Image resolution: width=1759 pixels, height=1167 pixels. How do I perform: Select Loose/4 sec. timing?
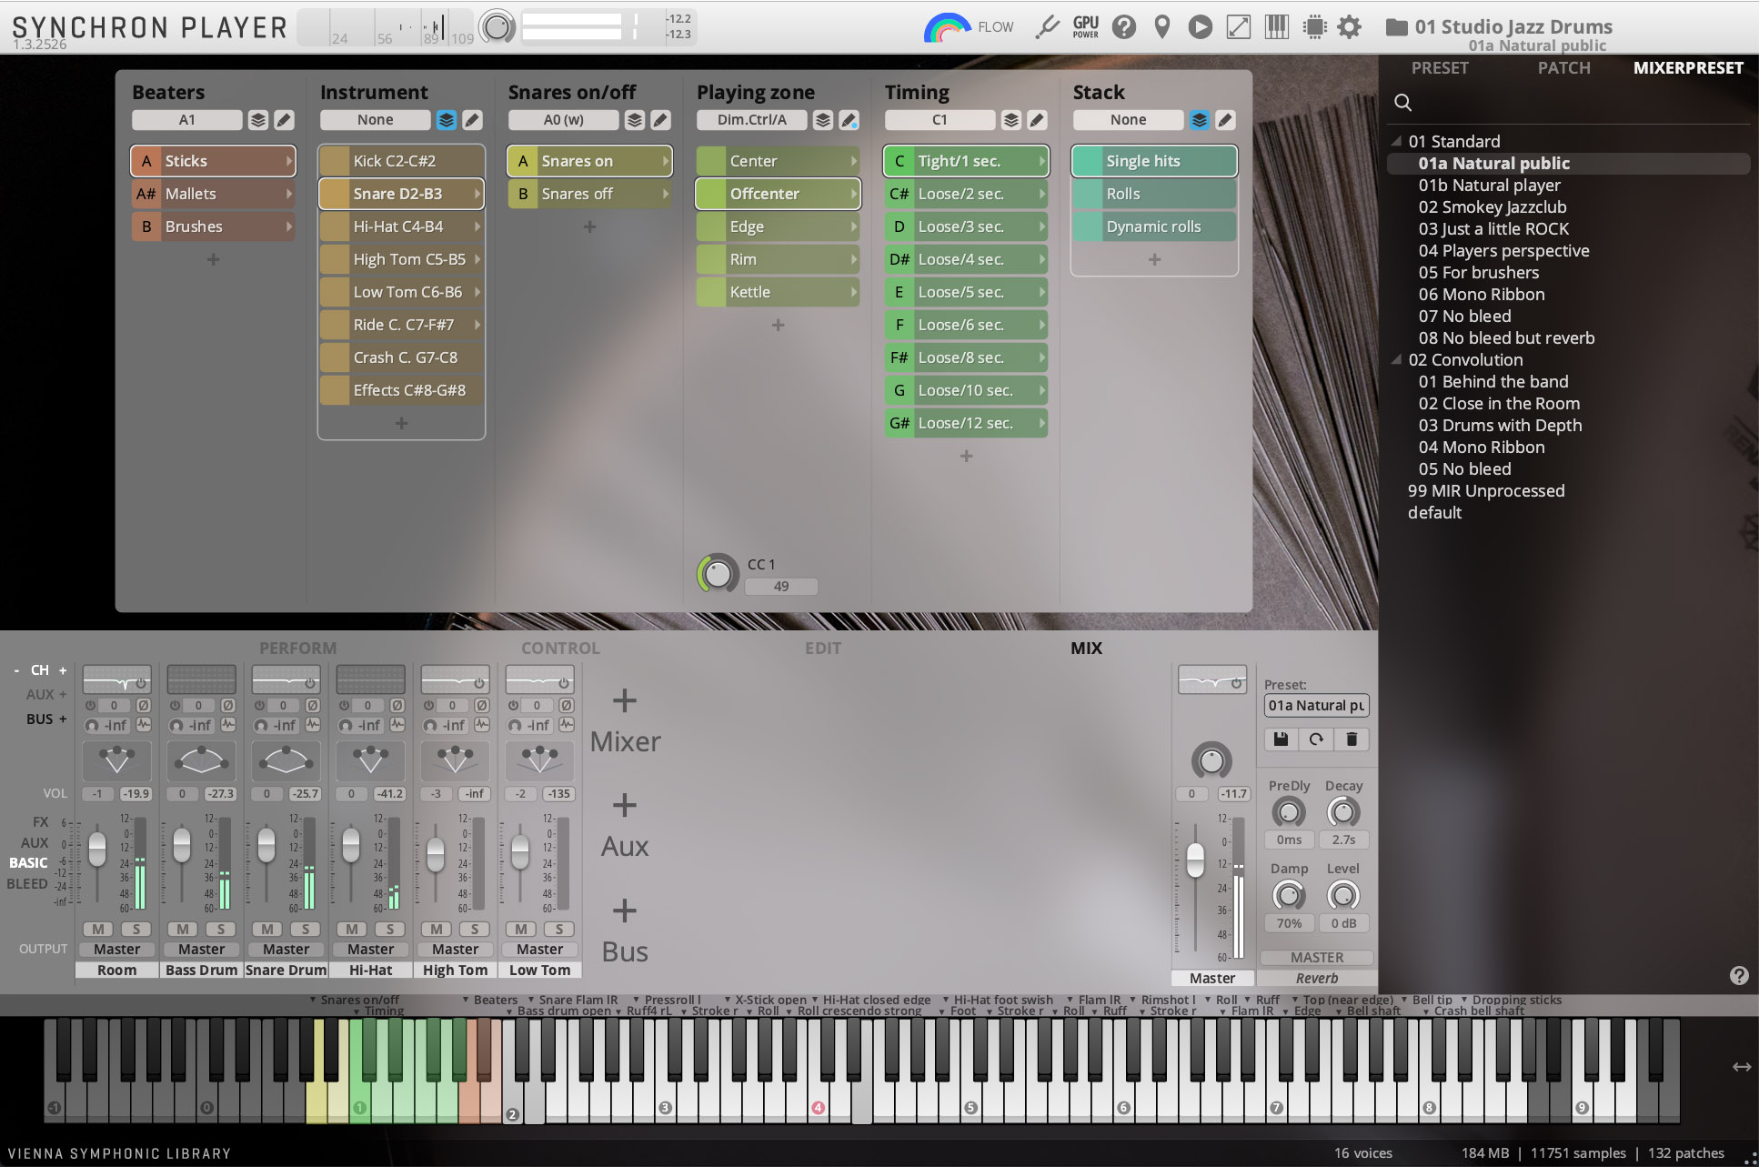(966, 259)
